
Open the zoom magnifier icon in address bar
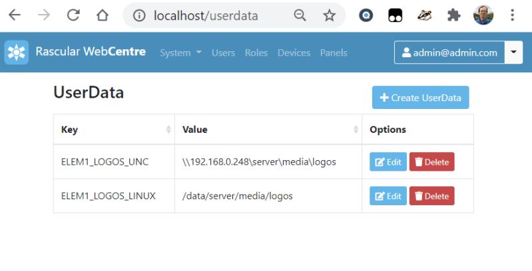(x=300, y=15)
